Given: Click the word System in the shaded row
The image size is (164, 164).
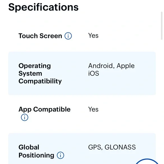Looking at the screenshot, I should [x=30, y=74].
